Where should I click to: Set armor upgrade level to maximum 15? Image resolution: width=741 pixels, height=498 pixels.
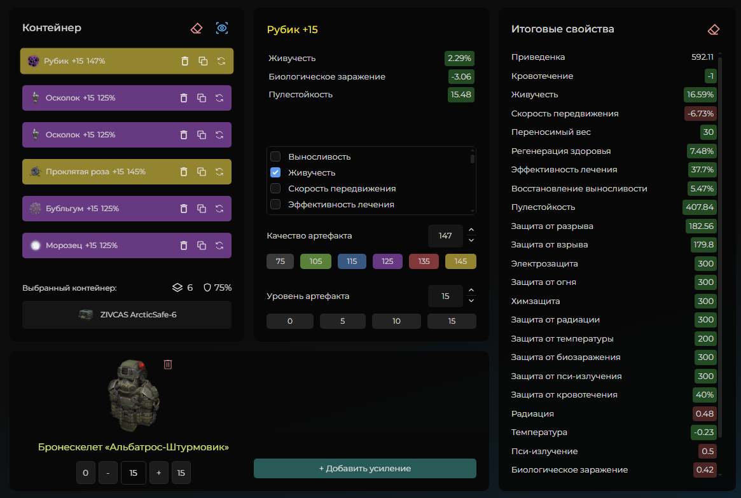181,473
